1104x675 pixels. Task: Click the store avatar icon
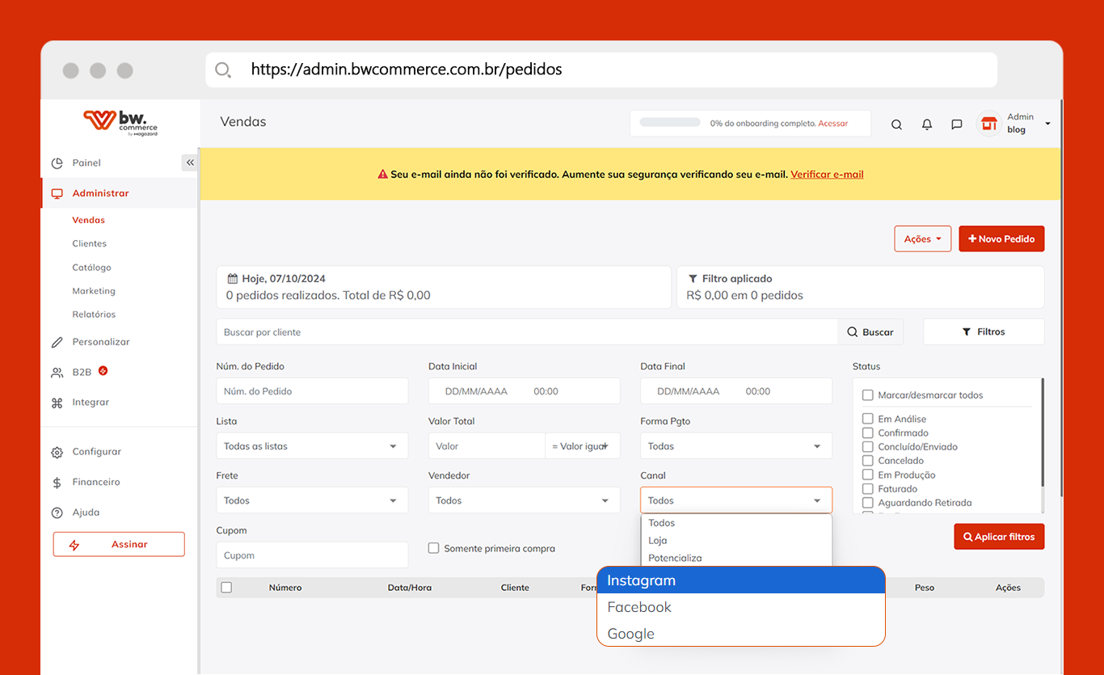[988, 124]
